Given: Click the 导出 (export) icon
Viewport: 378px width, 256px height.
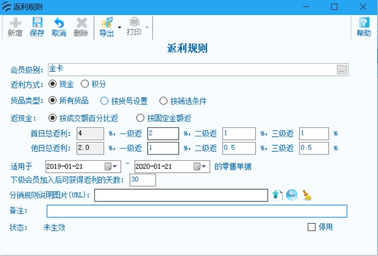Looking at the screenshot, I should click(106, 27).
